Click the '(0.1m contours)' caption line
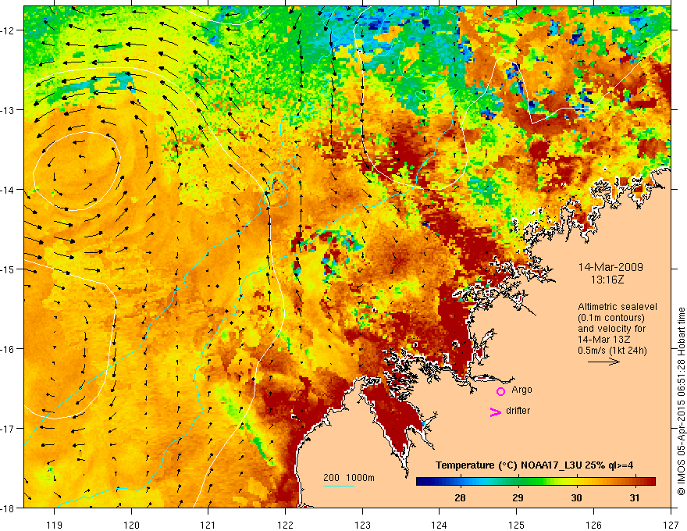This screenshot has height=531, width=687. 611,318
